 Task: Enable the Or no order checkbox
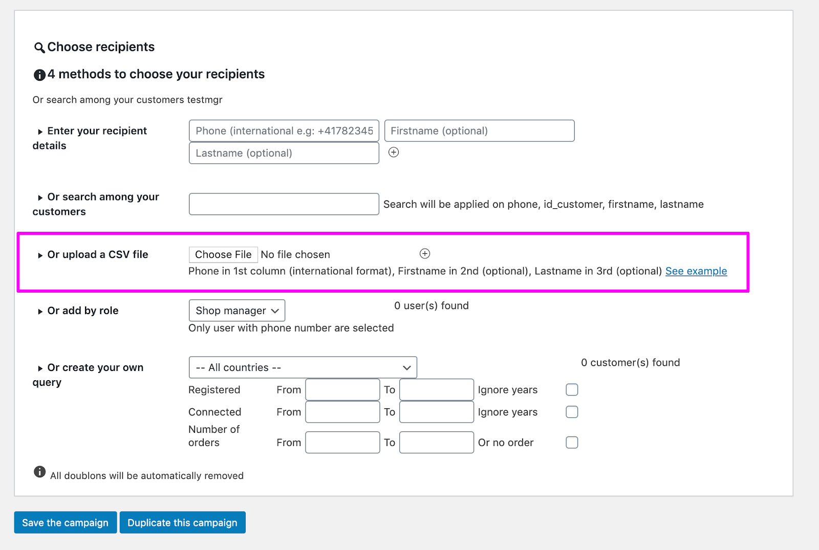click(x=572, y=443)
